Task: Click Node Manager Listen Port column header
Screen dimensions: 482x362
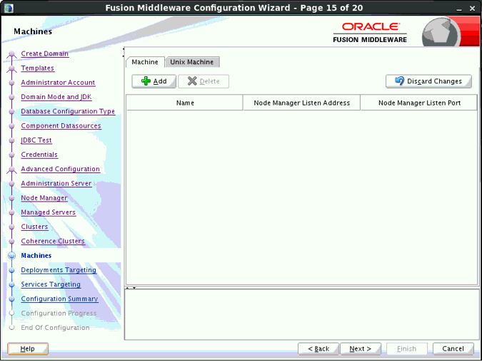Action: (x=419, y=103)
